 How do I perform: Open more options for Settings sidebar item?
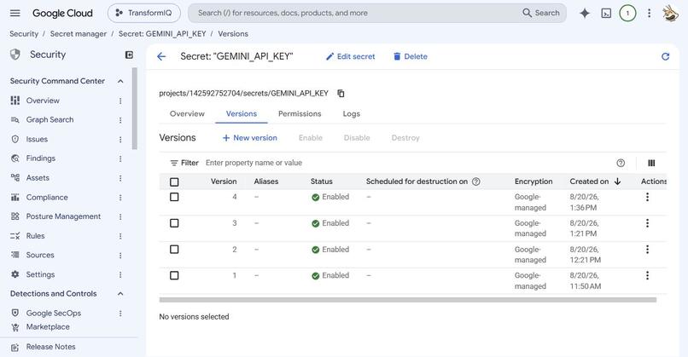pos(120,274)
